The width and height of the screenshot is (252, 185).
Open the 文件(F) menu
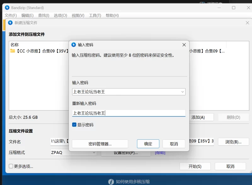[11, 15]
